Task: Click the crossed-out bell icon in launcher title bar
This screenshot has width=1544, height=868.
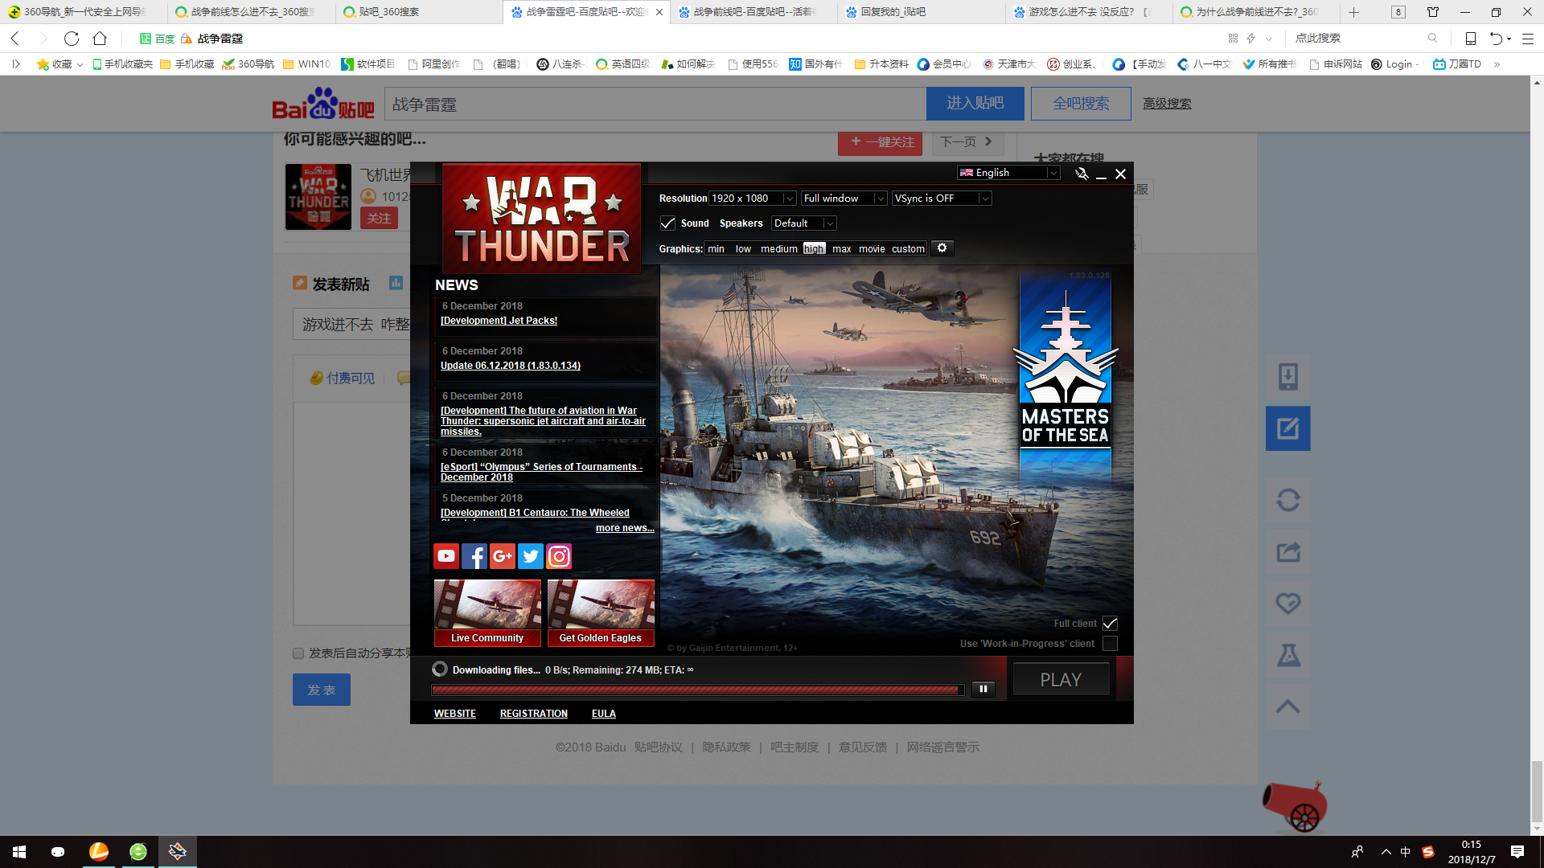Action: click(x=1082, y=174)
